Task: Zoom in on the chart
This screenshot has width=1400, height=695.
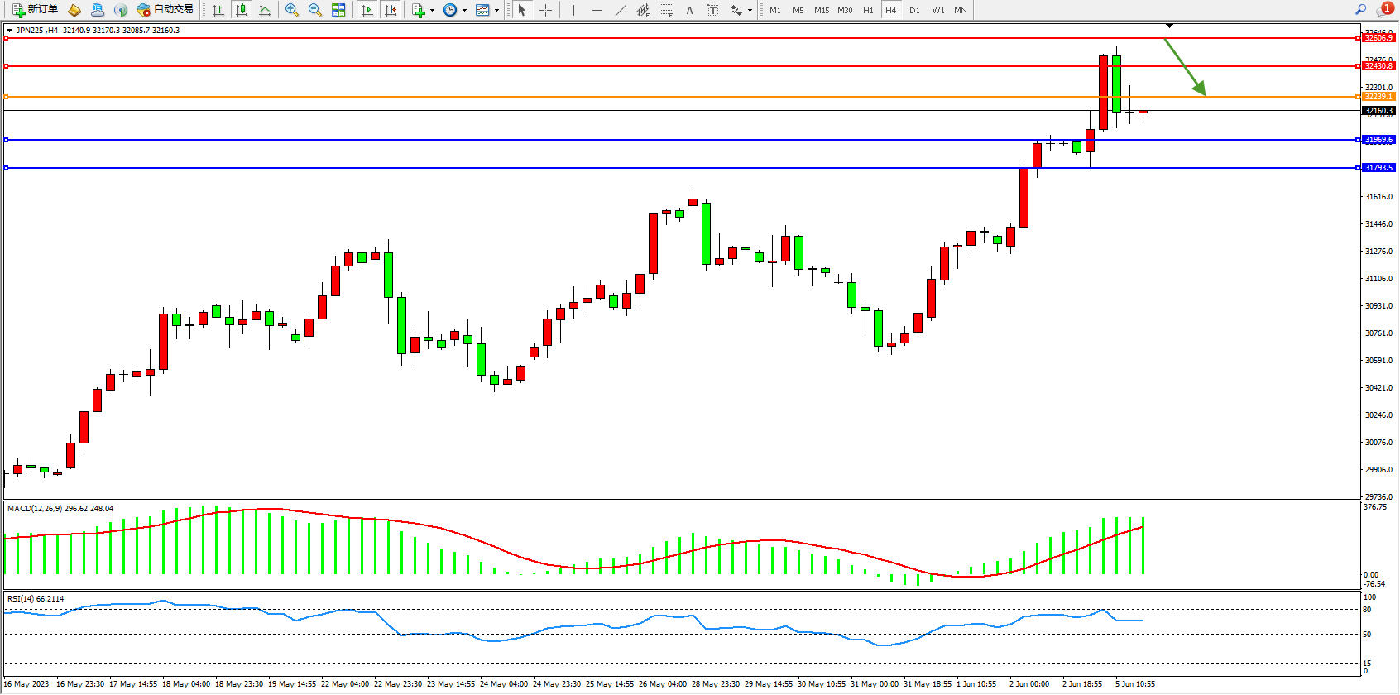Action: tap(292, 10)
